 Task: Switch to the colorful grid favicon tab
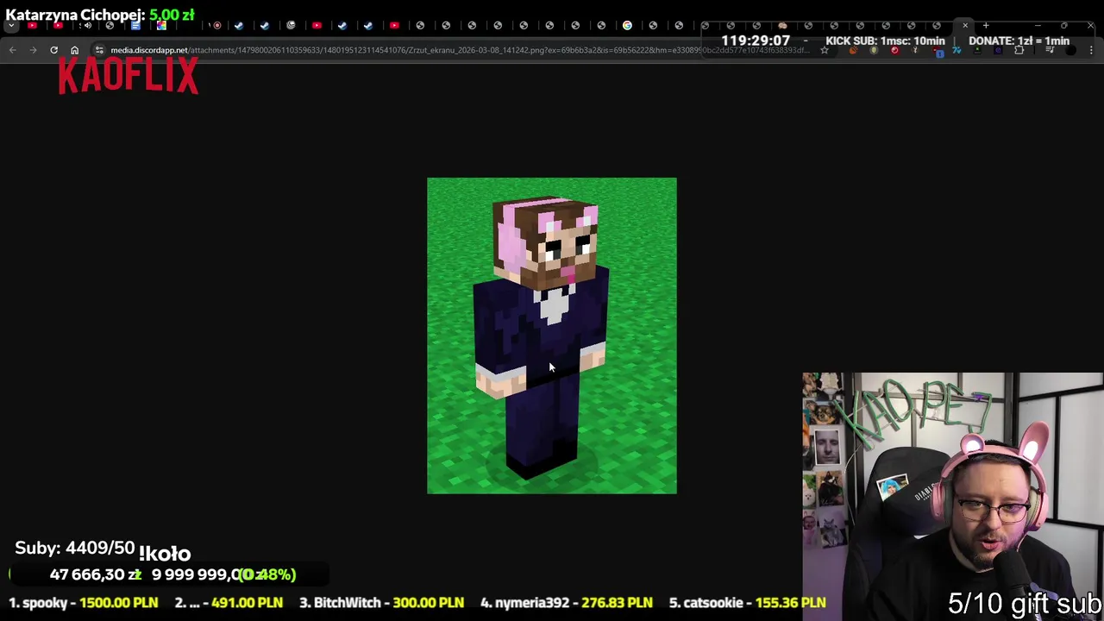point(161,25)
